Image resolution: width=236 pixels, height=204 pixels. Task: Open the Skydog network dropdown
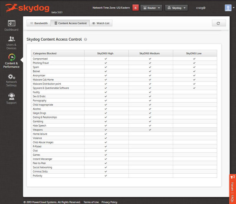click(x=176, y=8)
